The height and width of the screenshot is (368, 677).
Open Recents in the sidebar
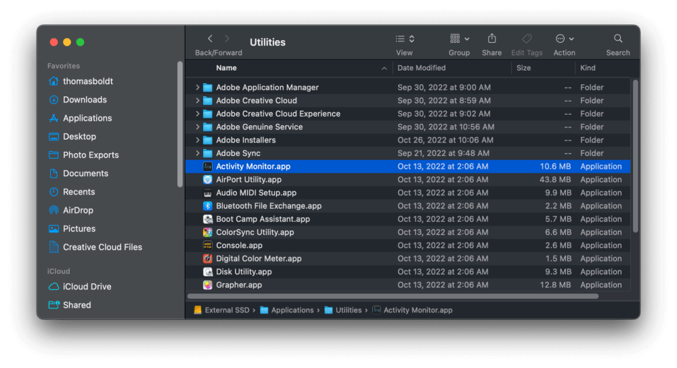[x=72, y=192]
